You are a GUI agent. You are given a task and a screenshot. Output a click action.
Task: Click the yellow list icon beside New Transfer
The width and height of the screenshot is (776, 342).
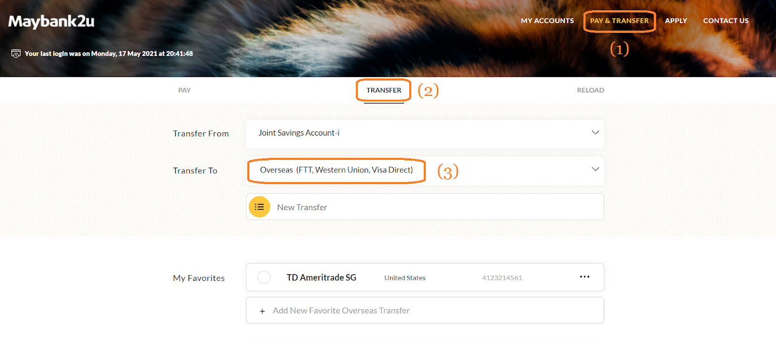pyautogui.click(x=259, y=207)
